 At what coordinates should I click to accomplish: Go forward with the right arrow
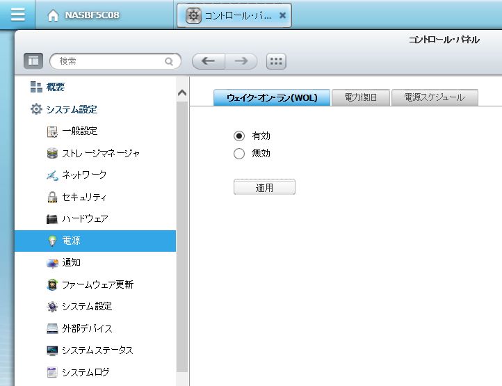pos(241,61)
